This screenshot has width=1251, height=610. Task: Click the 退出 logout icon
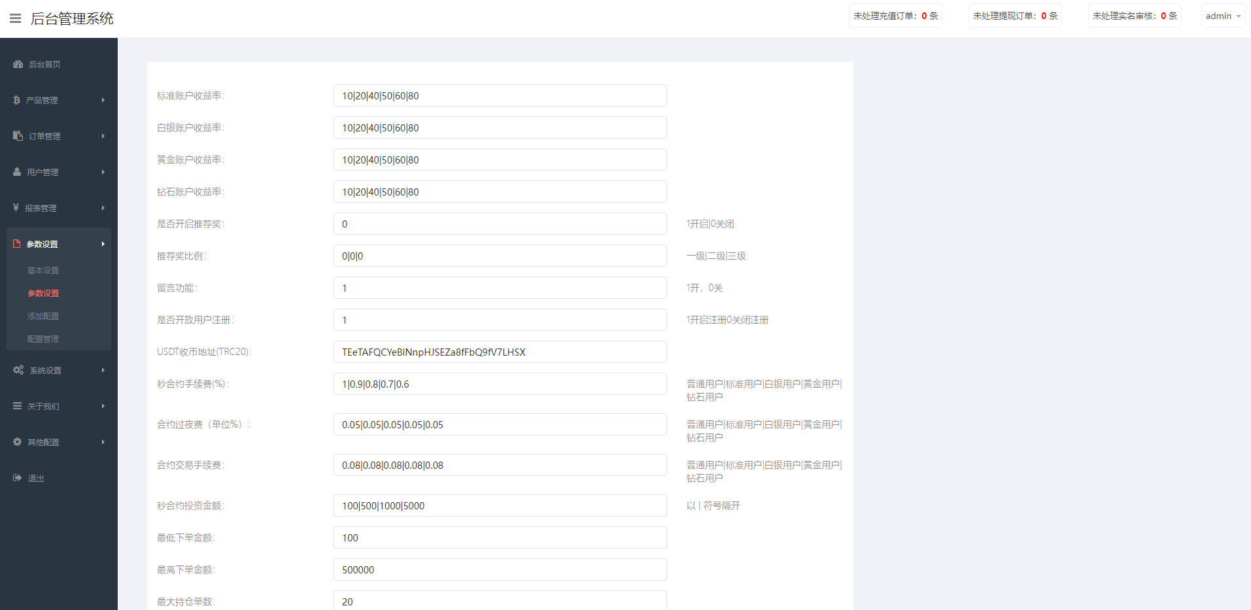(x=17, y=477)
